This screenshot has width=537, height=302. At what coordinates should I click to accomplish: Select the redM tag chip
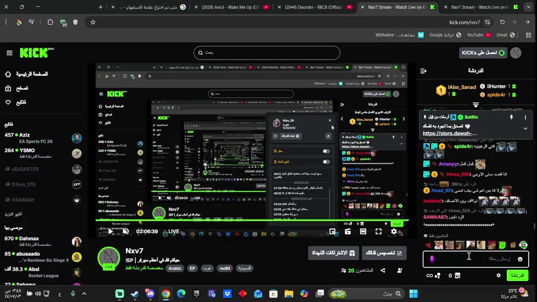pyautogui.click(x=225, y=268)
